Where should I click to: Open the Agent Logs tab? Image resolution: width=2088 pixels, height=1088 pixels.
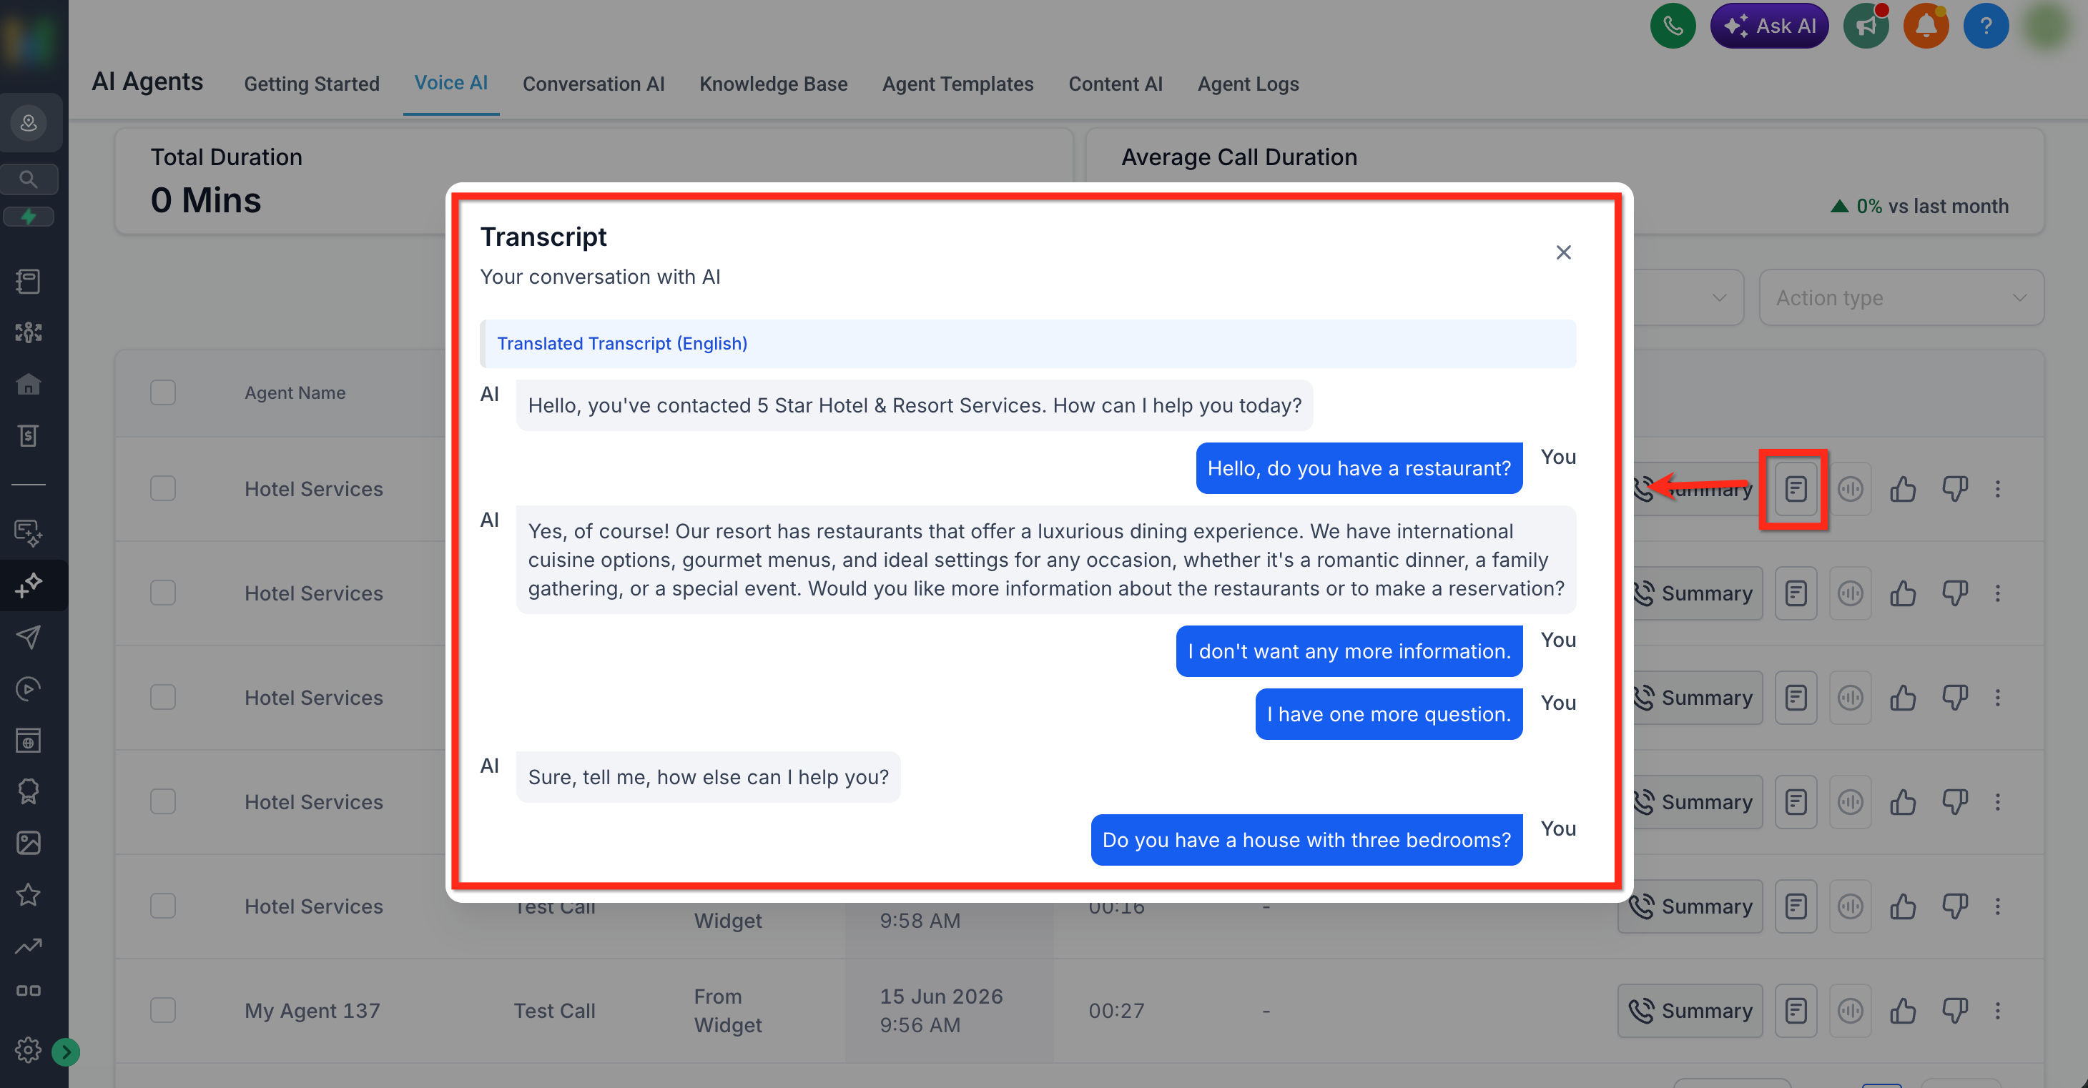1248,84
